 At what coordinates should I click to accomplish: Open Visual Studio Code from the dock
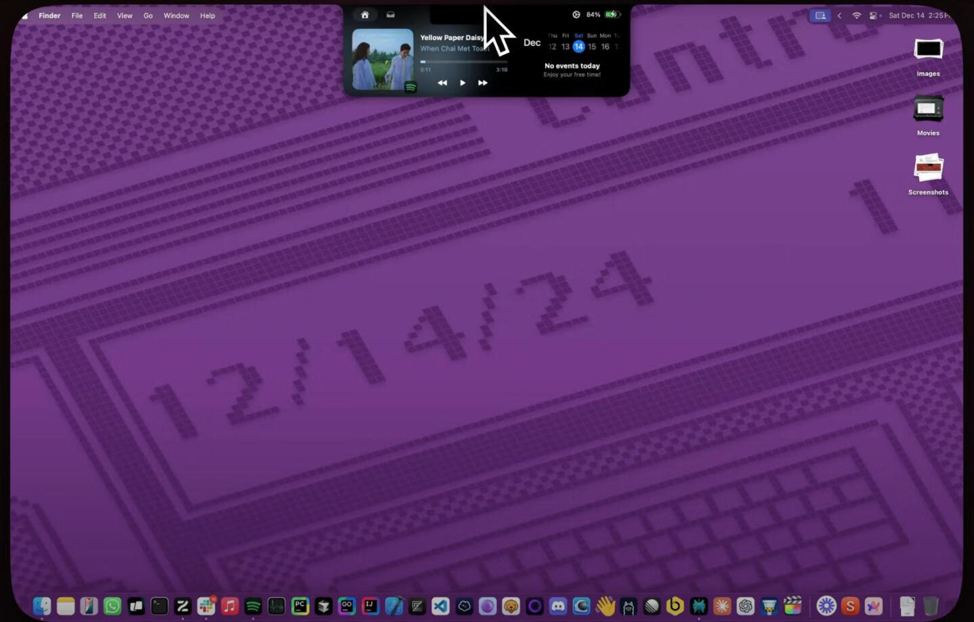[440, 606]
